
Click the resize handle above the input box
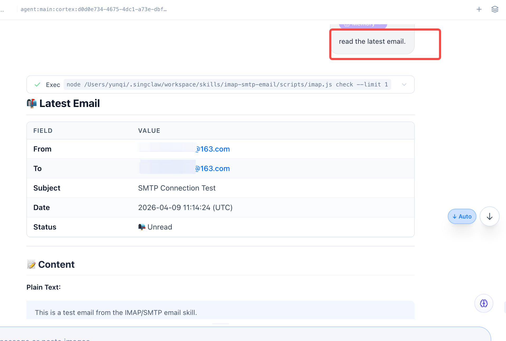pyautogui.click(x=220, y=324)
